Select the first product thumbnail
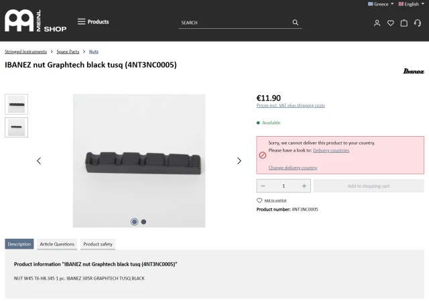Viewport: 429px width, 301px height. coord(16,105)
